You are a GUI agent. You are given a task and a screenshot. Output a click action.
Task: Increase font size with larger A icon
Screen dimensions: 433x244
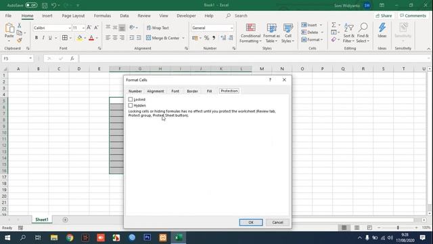click(x=89, y=28)
